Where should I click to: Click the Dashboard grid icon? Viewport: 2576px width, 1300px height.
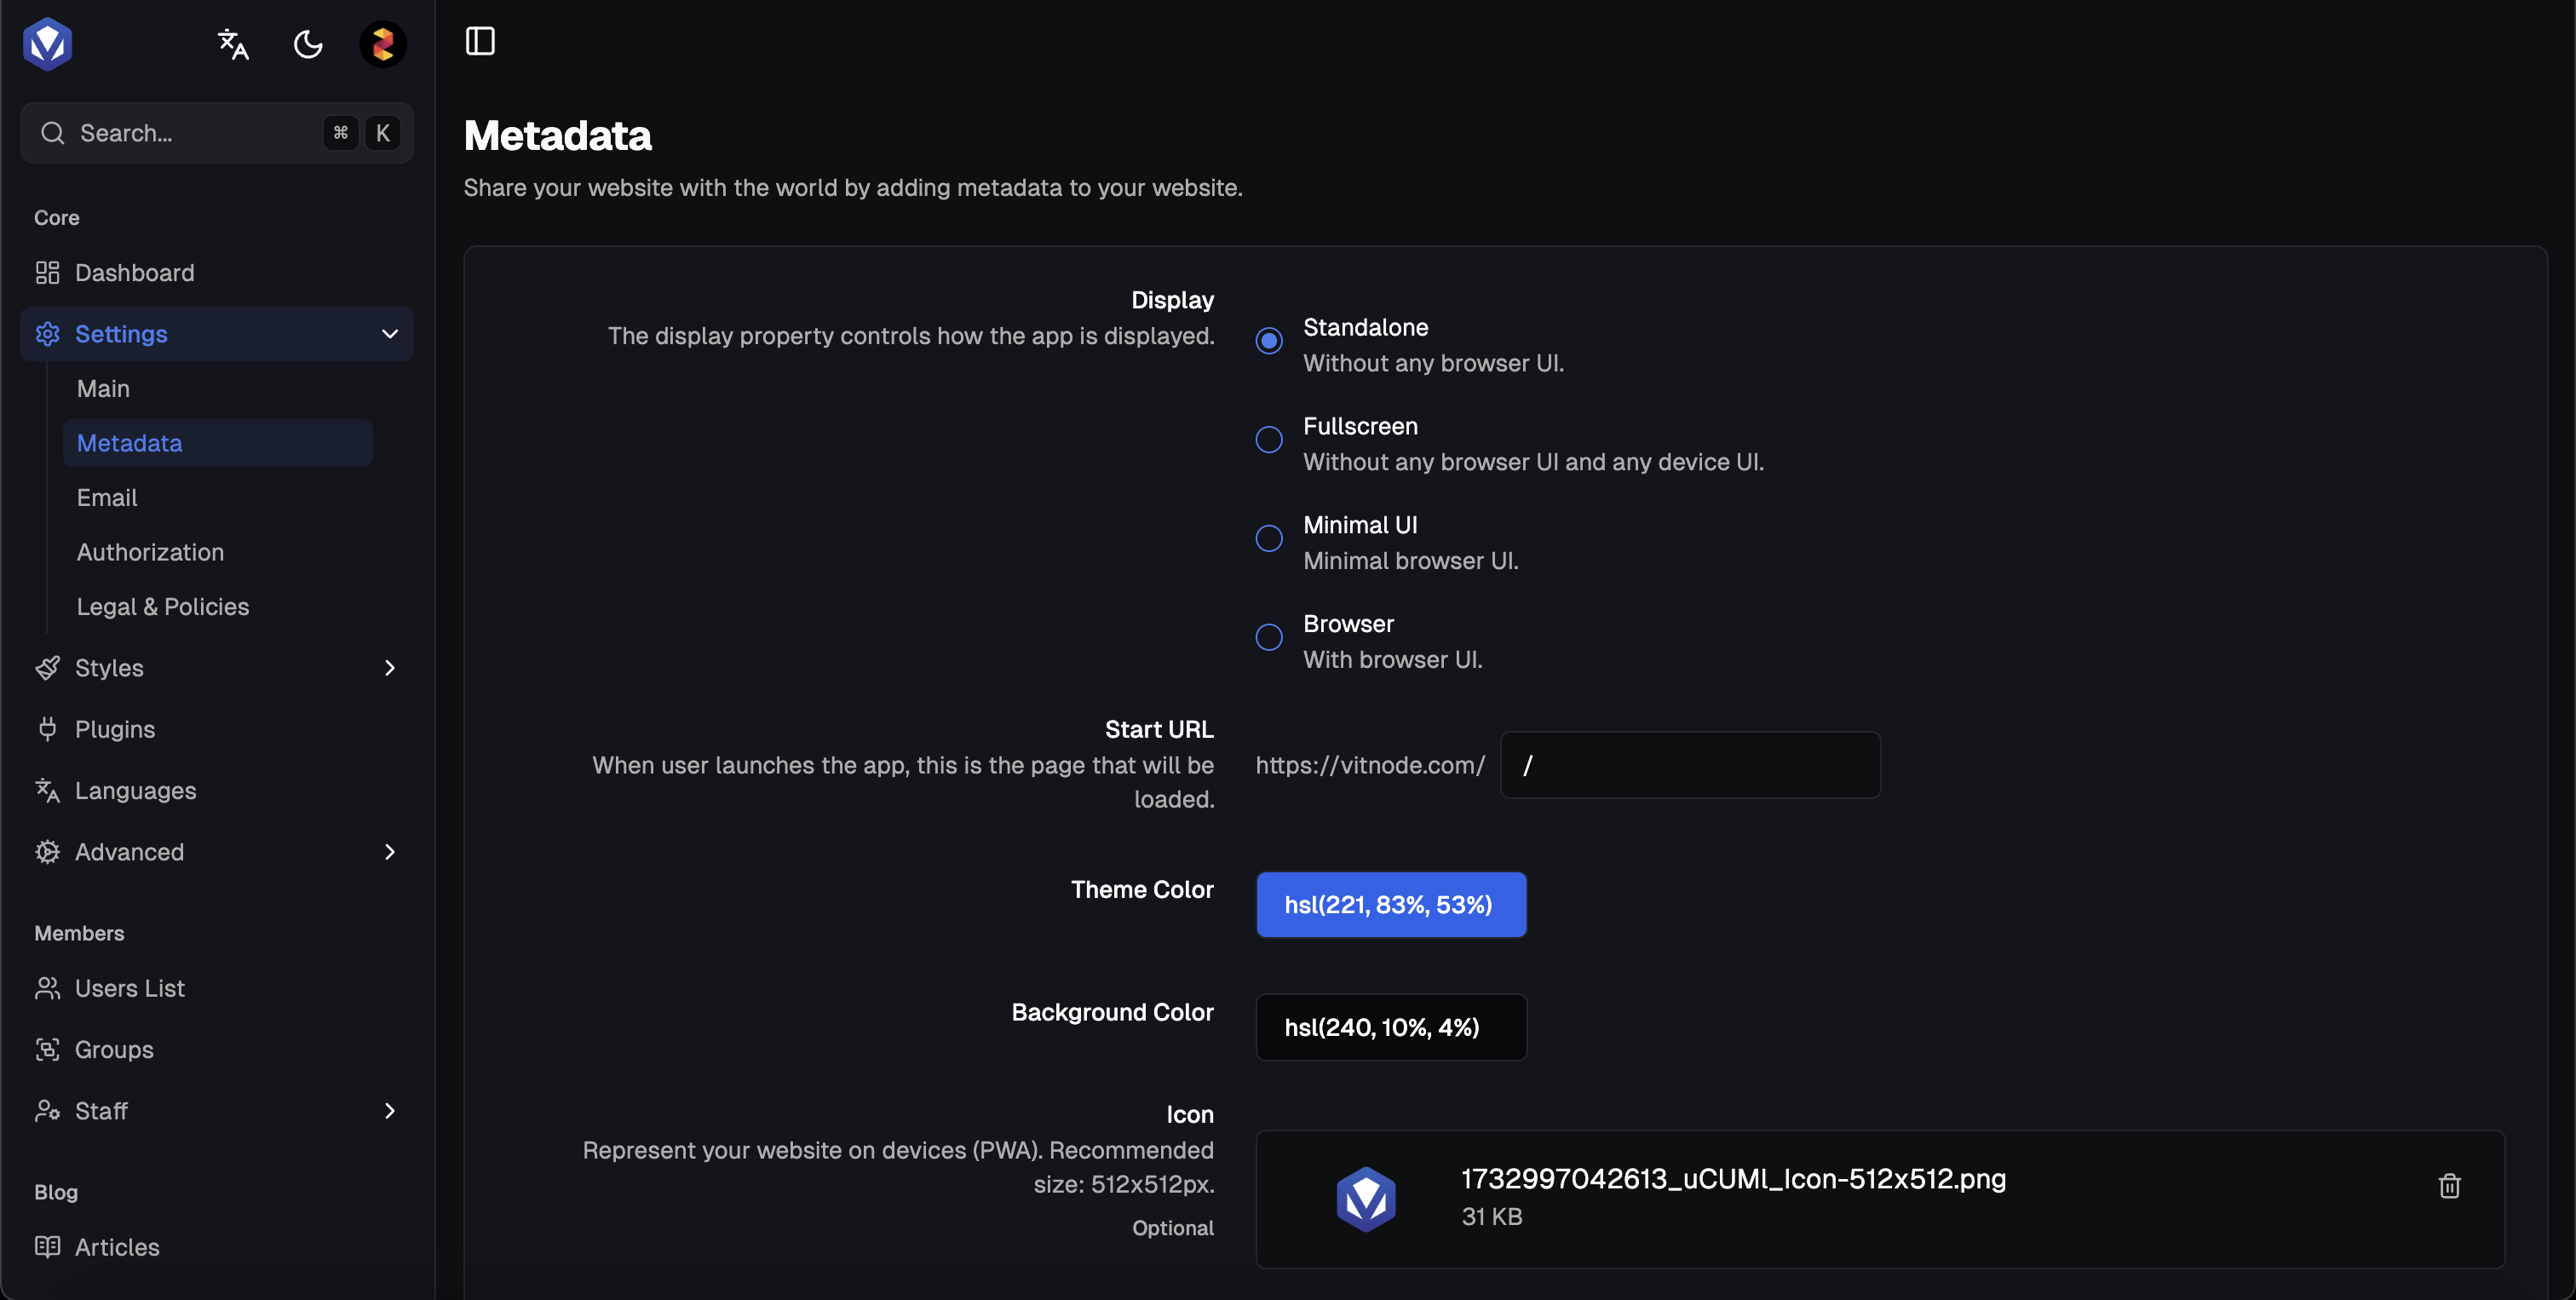[47, 273]
